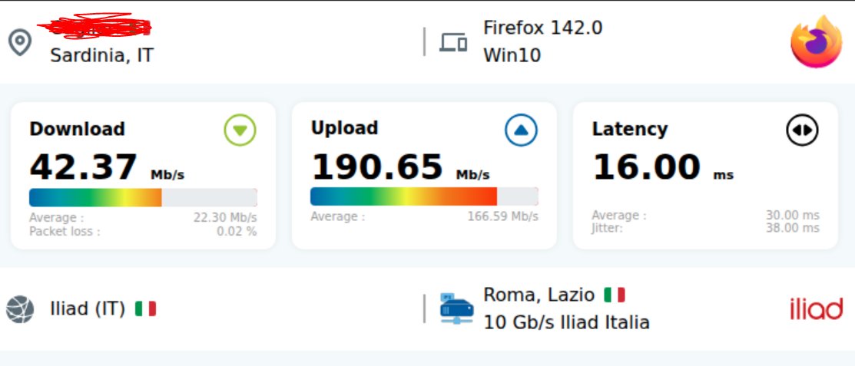Click the Italian flag beside Iliad (IT)
Screen dimensions: 855x366
[145, 308]
